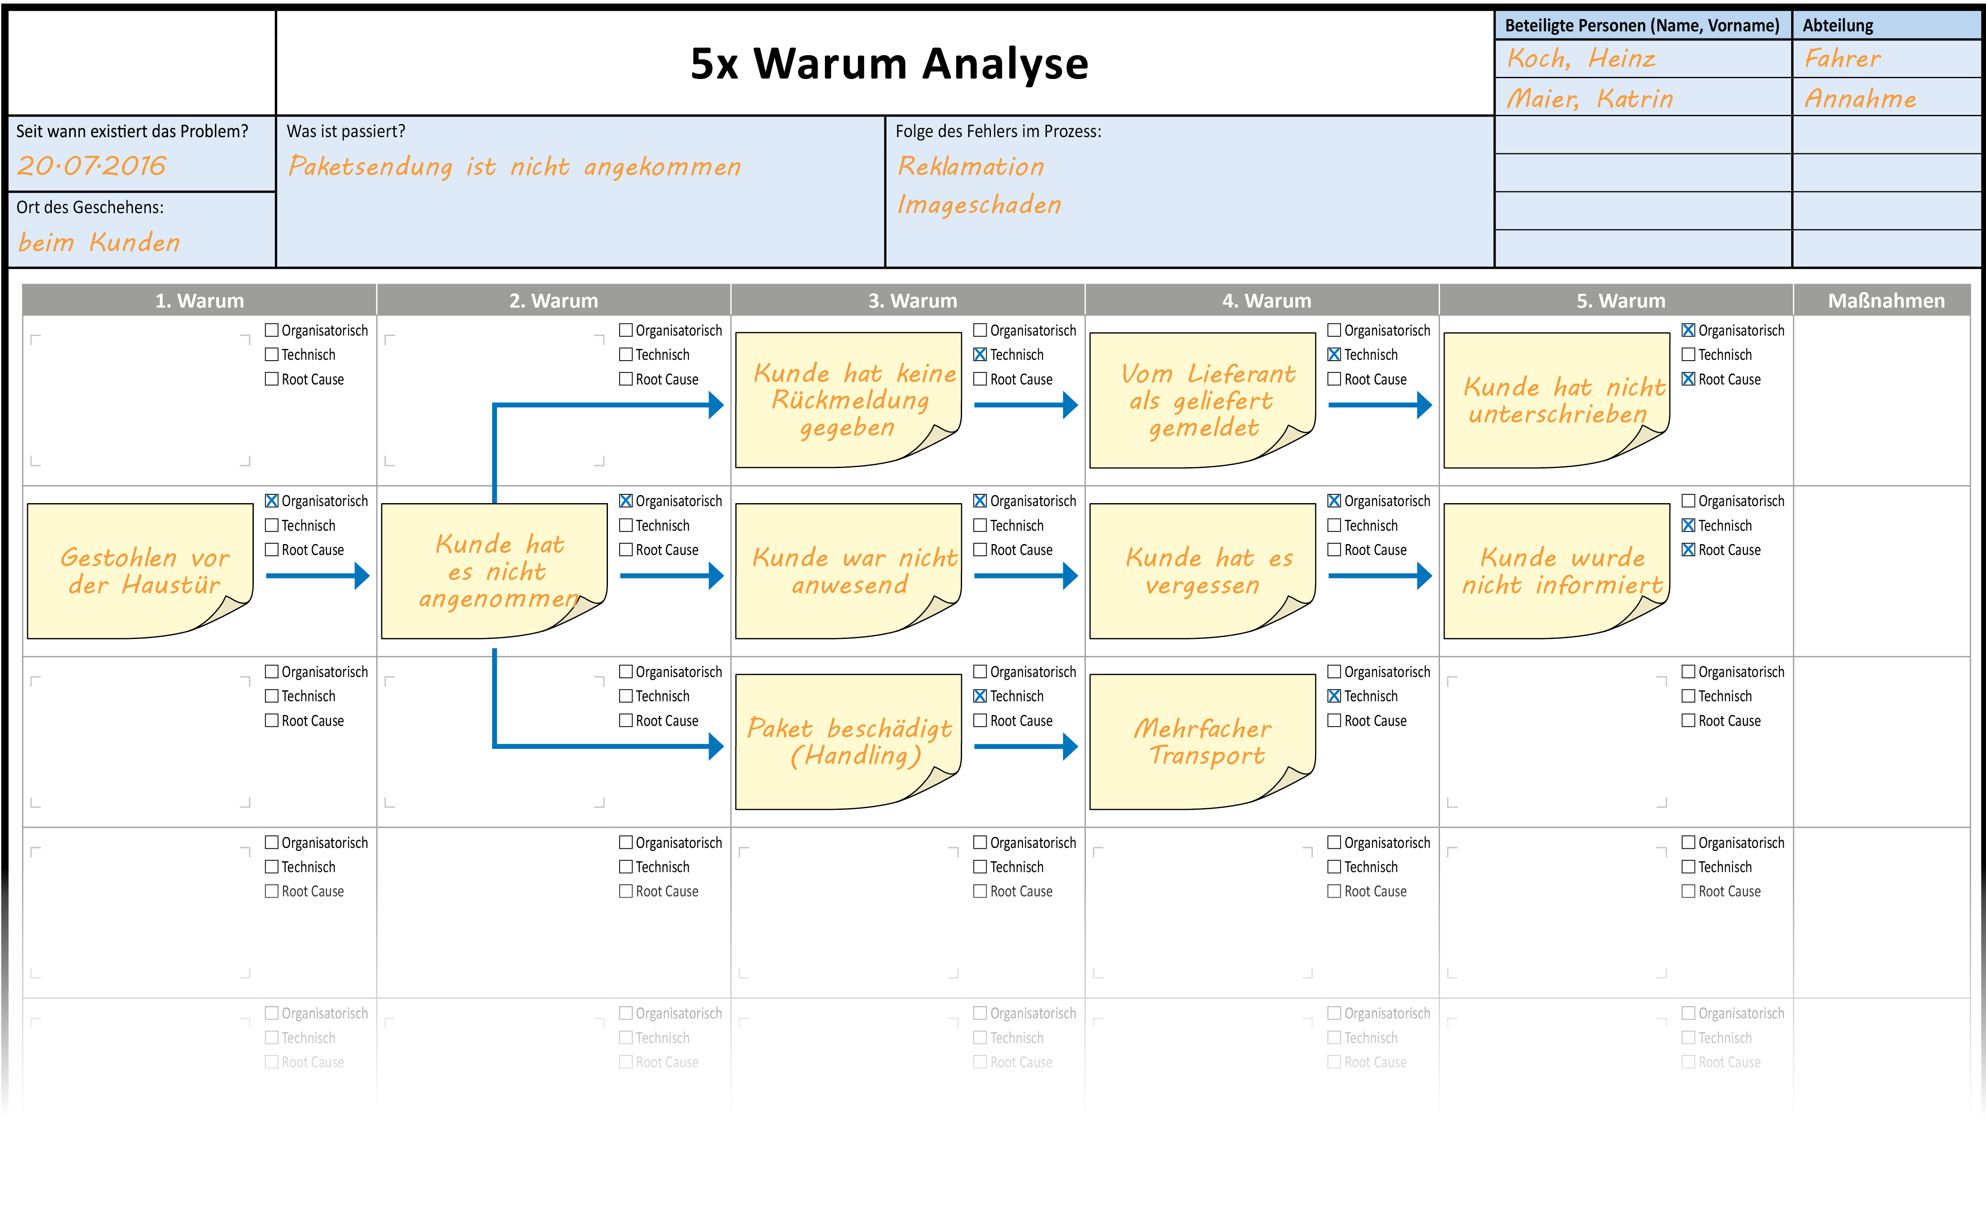Select the 'Gestohlen vor der Haustür' sticky note
1986x1224 pixels.
click(140, 572)
